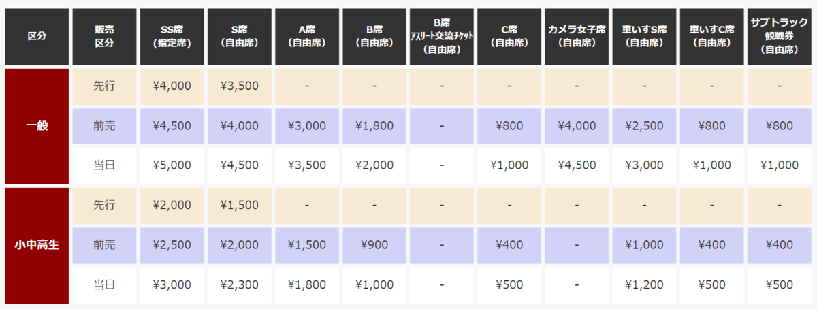This screenshot has height=309, width=817.
Task: Select the ¥900 小中高生 前売 B席 price
Action: 374,245
